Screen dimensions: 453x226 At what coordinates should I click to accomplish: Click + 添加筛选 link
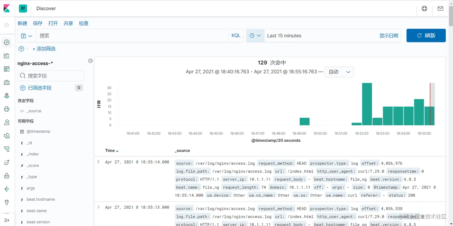(44, 49)
